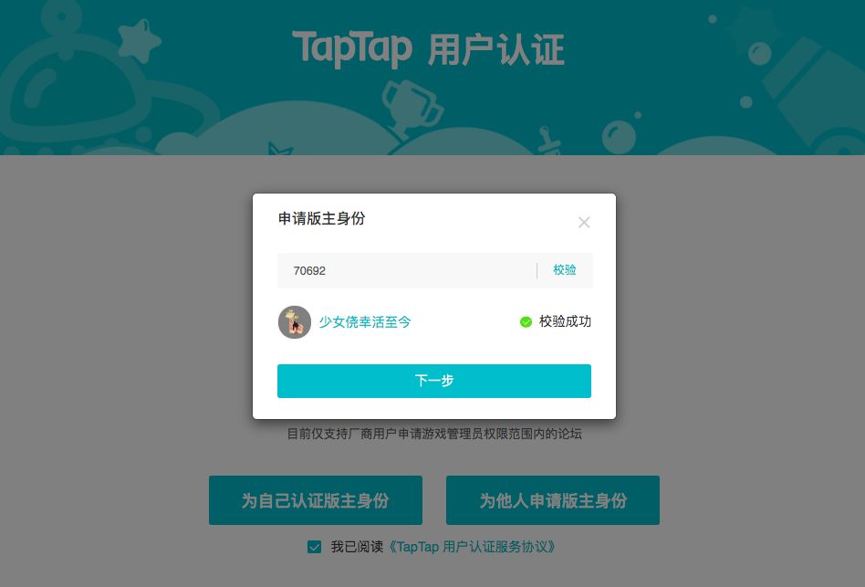Click the 我已阅读 label text
865x587 pixels.
357,547
